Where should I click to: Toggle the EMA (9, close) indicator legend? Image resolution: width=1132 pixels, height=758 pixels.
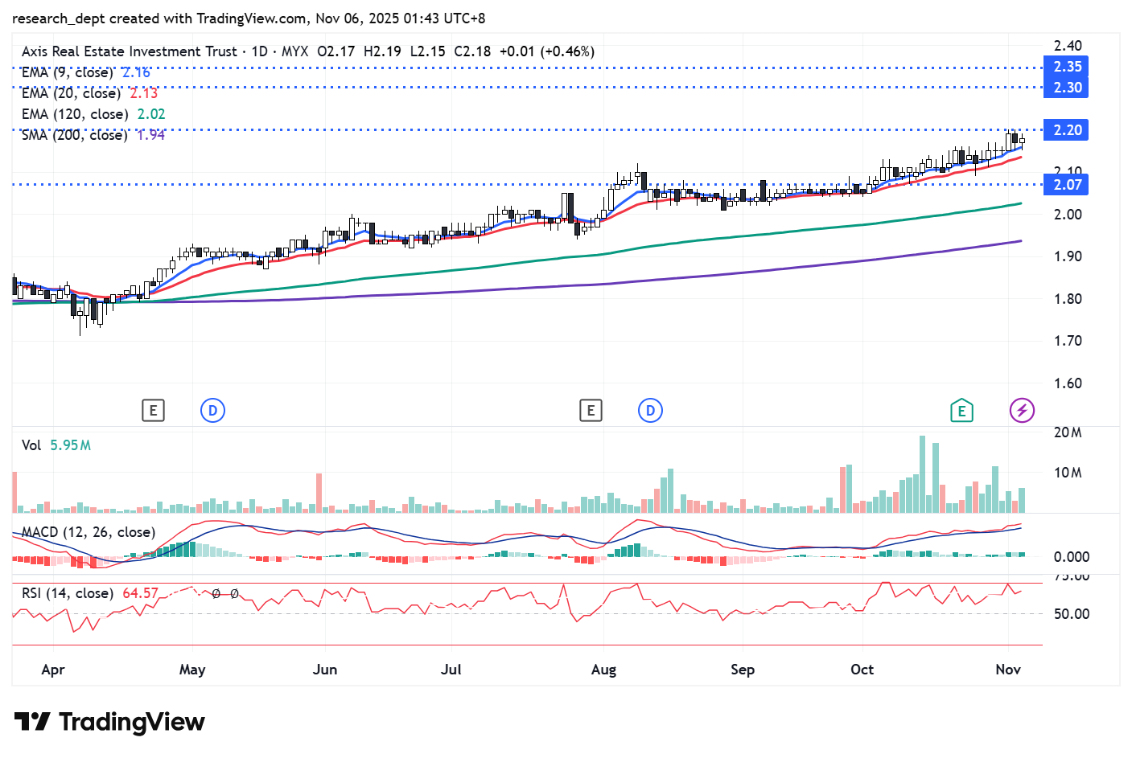point(68,72)
